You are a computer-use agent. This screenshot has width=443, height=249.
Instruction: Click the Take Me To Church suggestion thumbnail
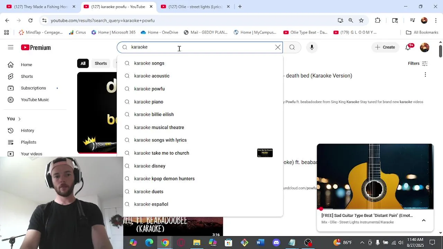coord(265,153)
